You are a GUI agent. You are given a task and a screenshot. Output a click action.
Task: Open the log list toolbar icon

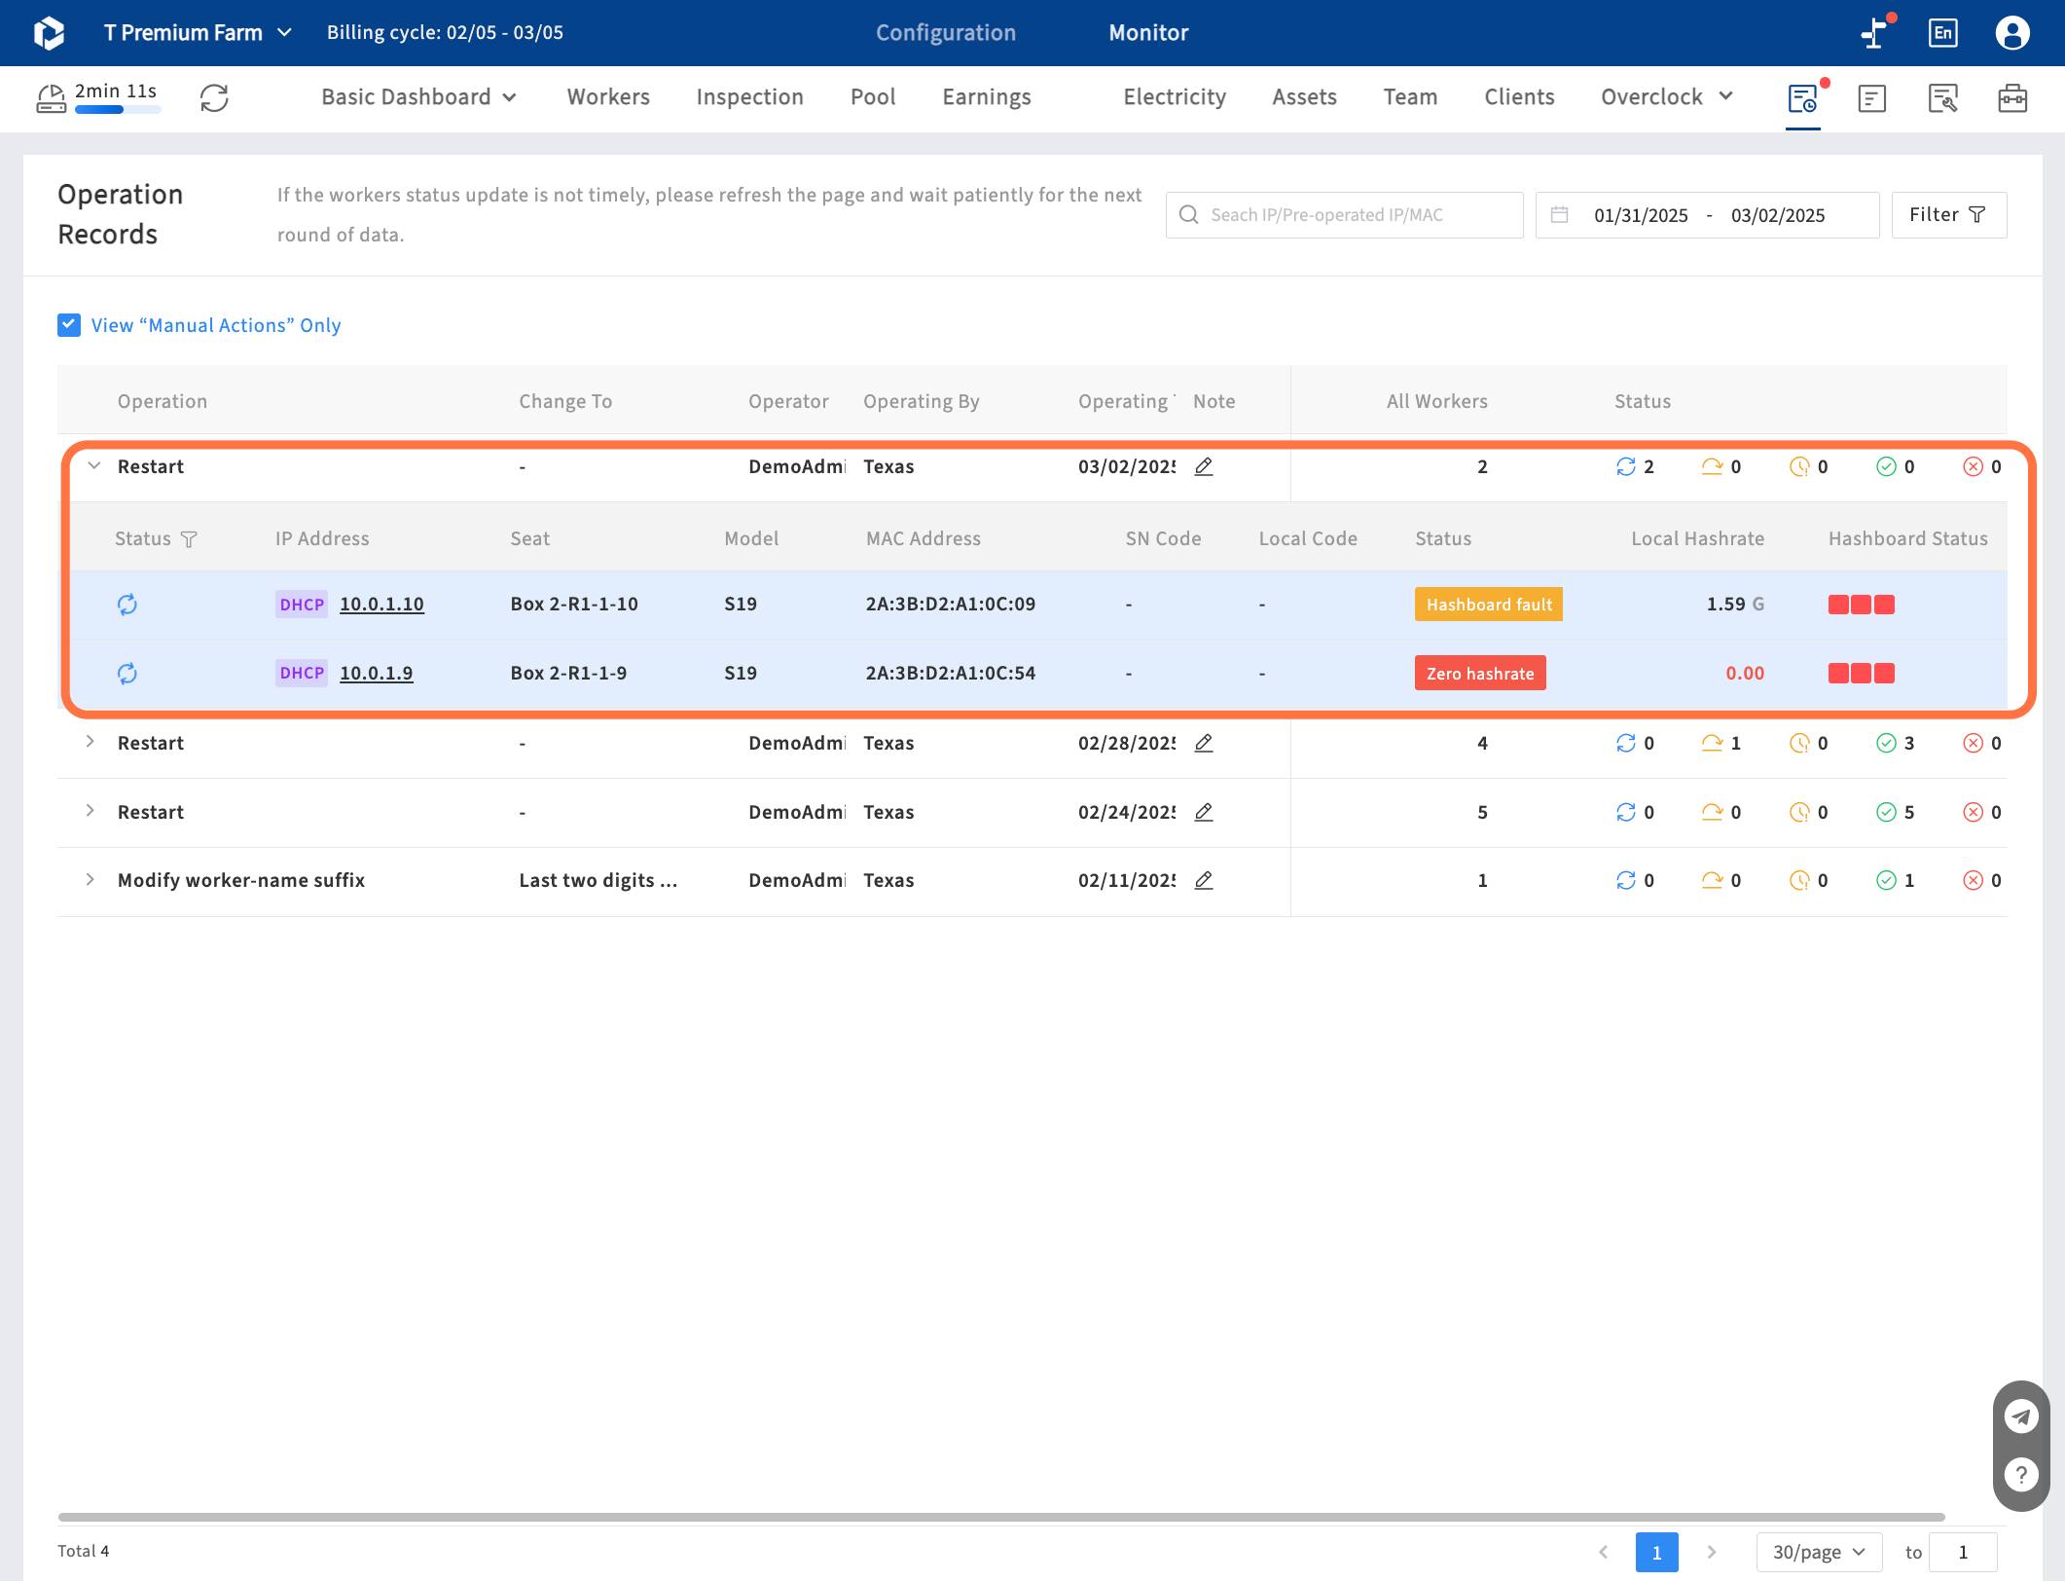click(x=1872, y=98)
